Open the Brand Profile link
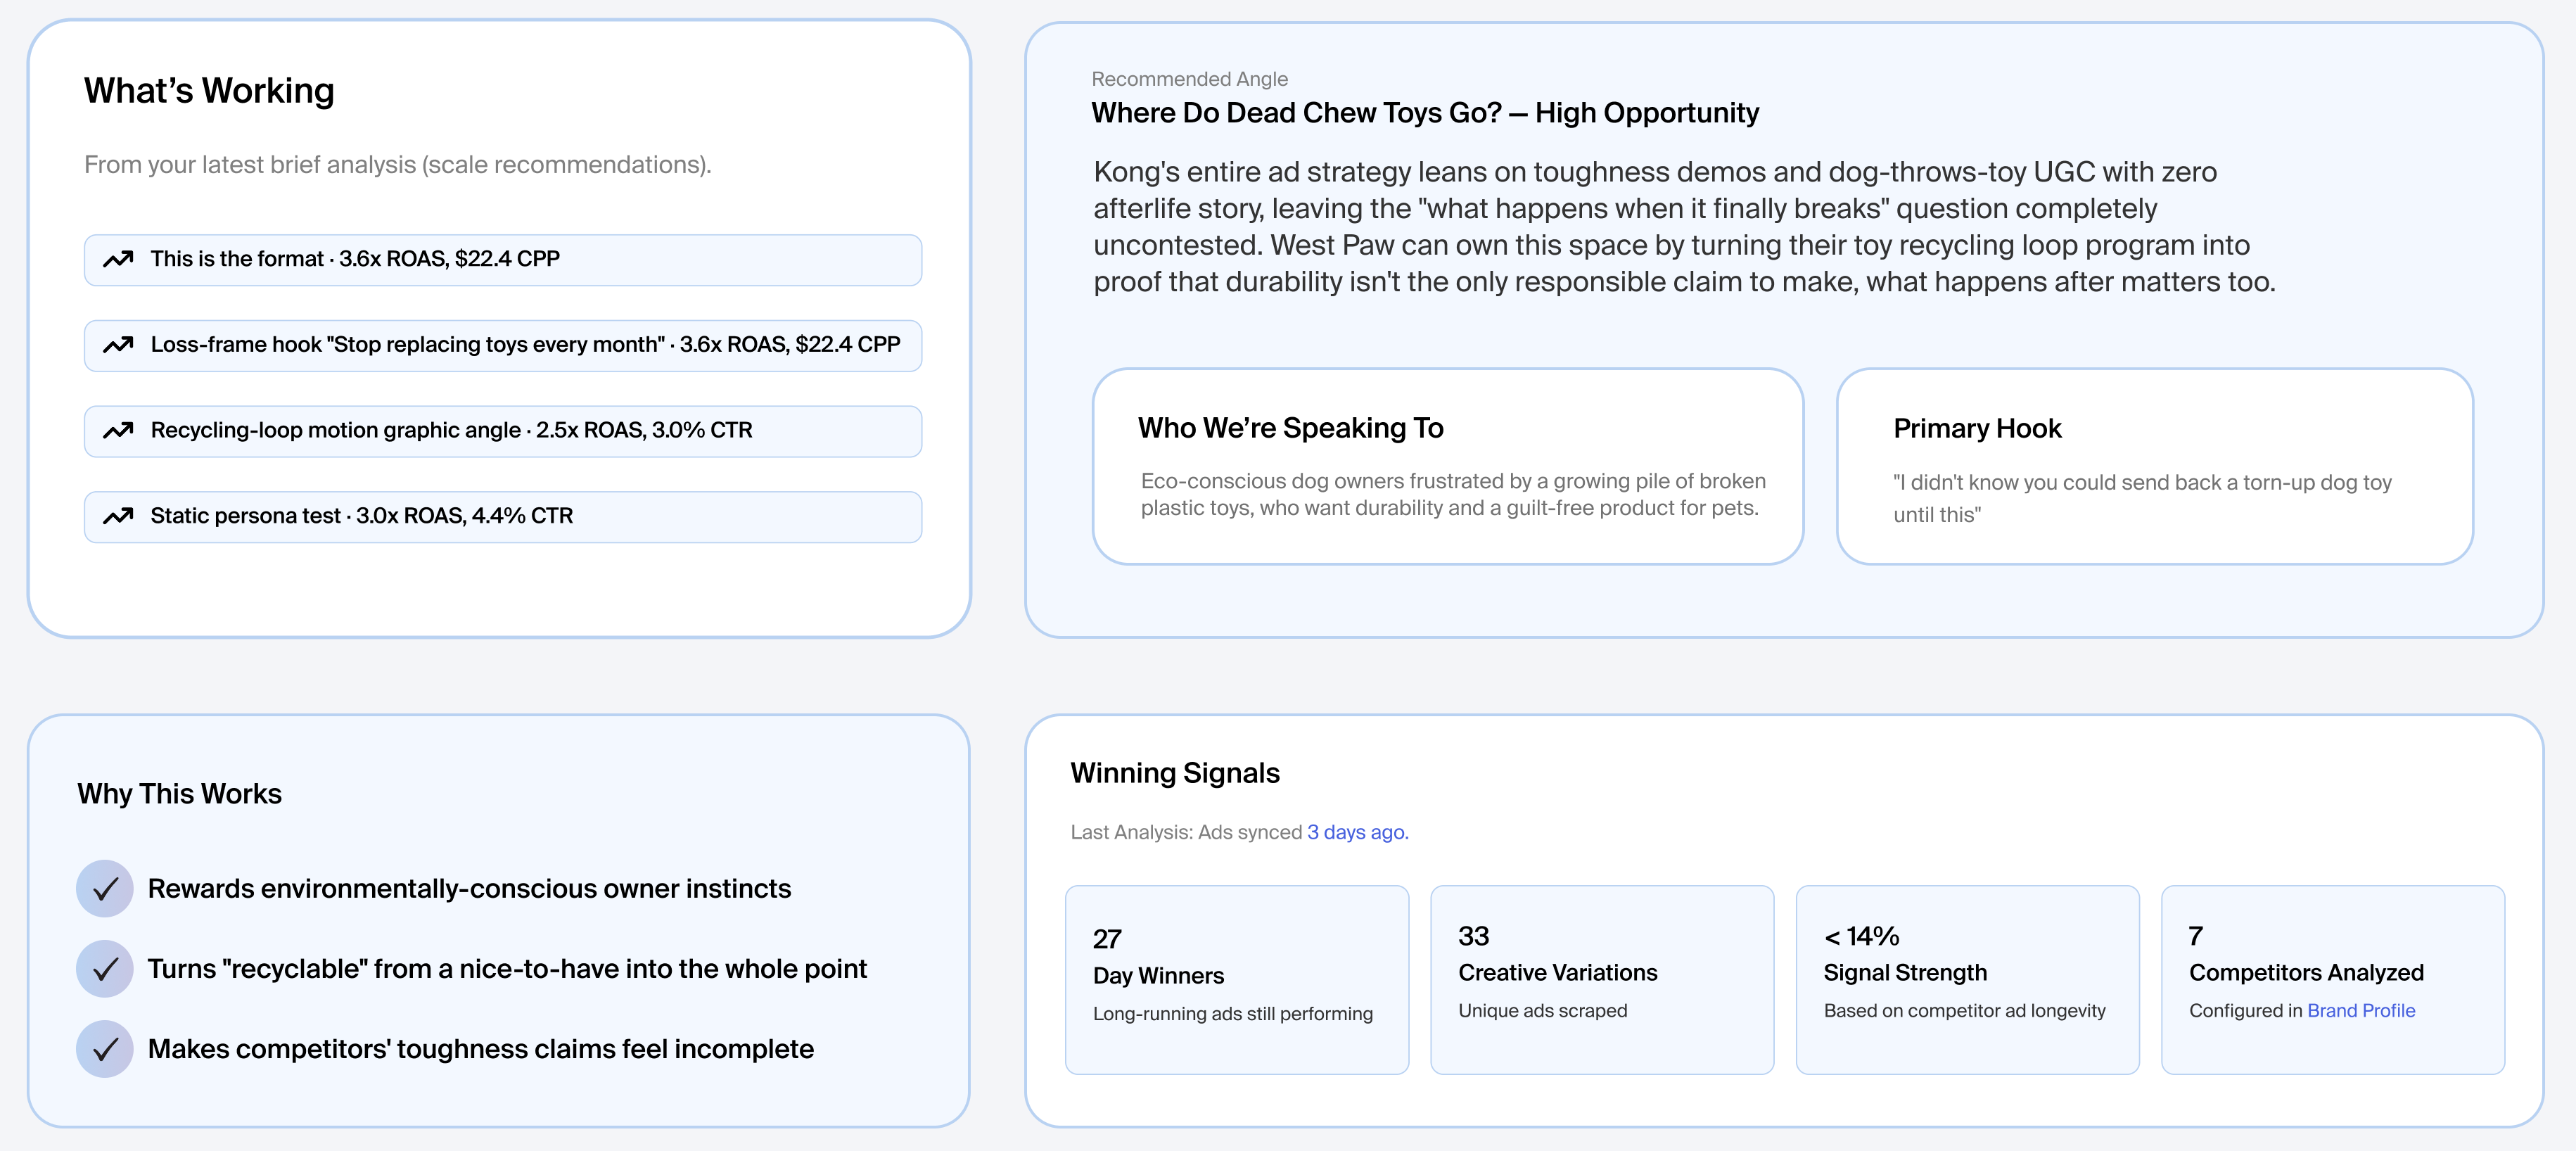2576x1151 pixels. click(2360, 1010)
